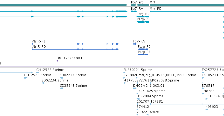The image size is (224, 116).
Task: Select feature 192876
Action: point(147,115)
